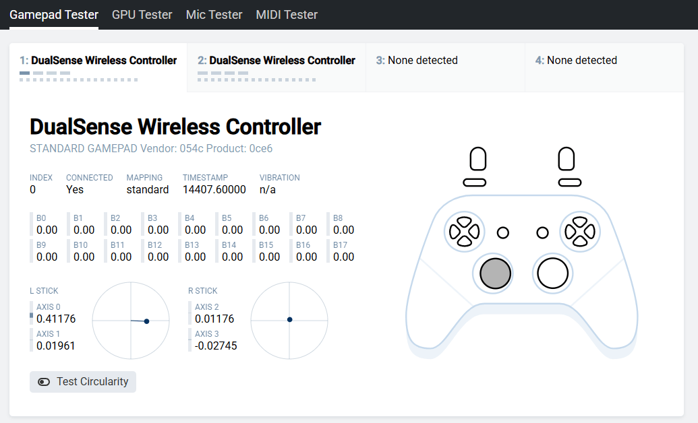The image size is (698, 423).
Task: Select the Gamepad Tester nav item
Action: coord(54,15)
